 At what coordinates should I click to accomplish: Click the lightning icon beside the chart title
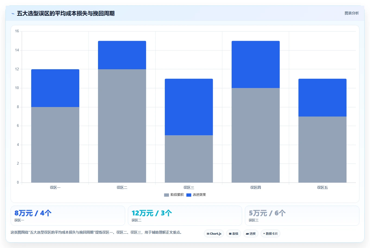click(x=13, y=14)
